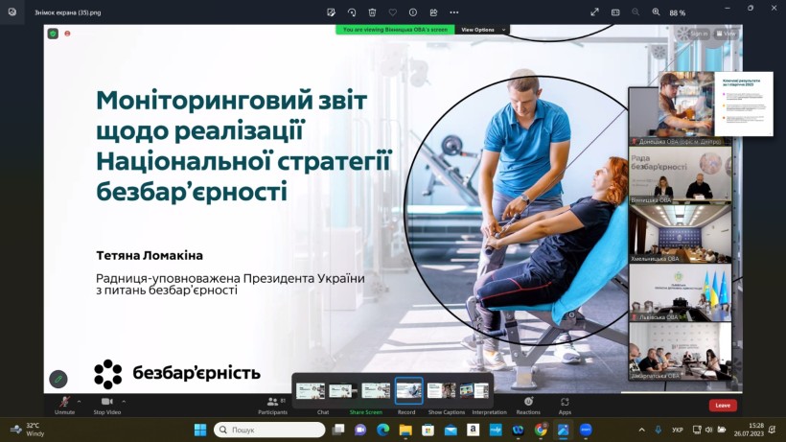Click the green pencil annotation icon
This screenshot has height=442, width=786.
click(x=58, y=380)
